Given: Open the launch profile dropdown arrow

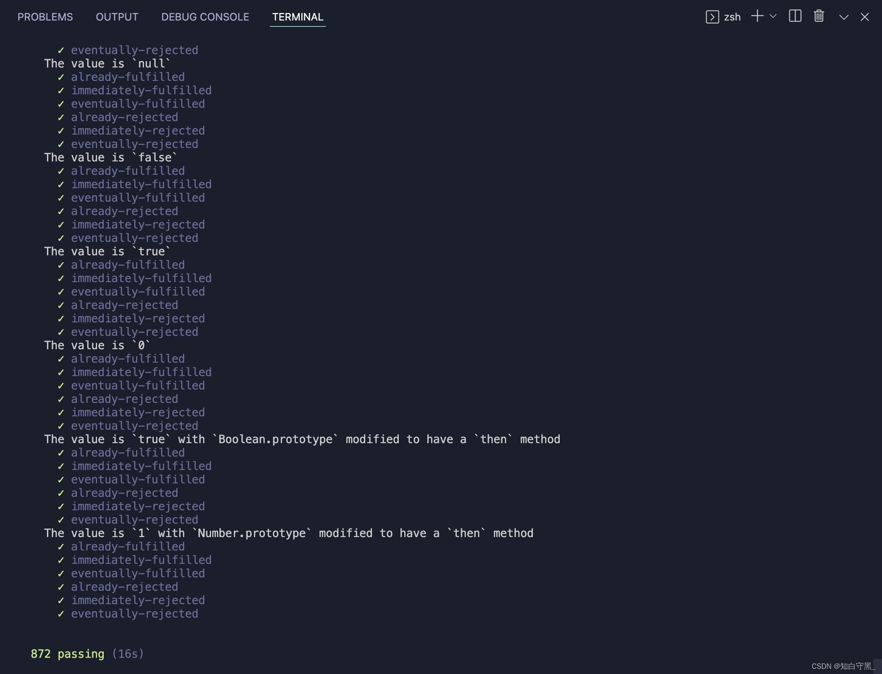Looking at the screenshot, I should click(773, 16).
